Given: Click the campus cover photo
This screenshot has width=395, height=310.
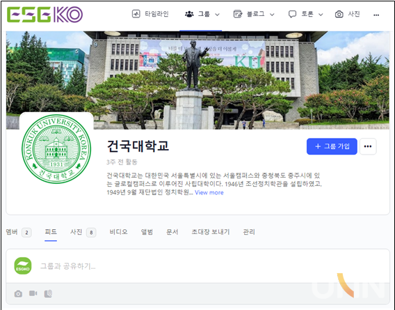Looking at the screenshot, I should [x=197, y=80].
